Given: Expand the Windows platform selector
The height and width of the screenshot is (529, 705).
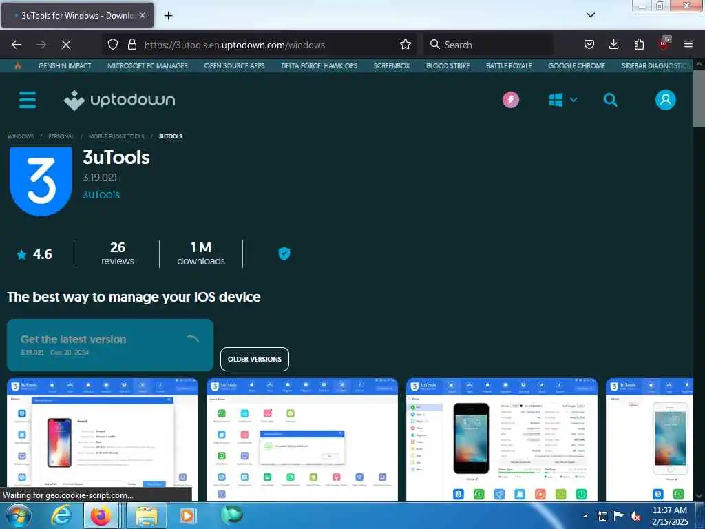Looking at the screenshot, I should tap(562, 100).
